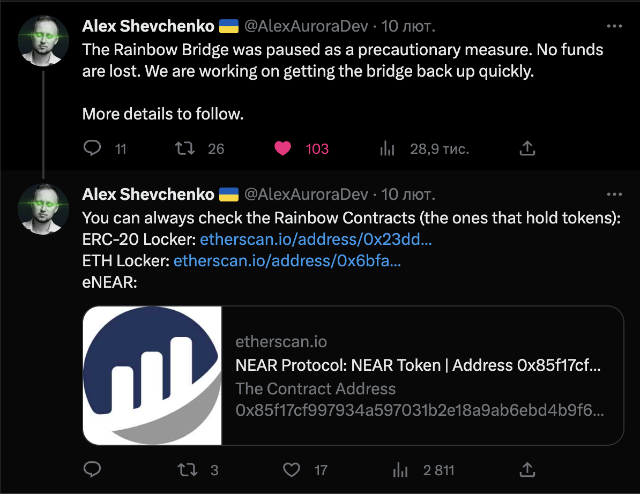Retweet the Rainbow Bridge paused tweet
This screenshot has width=640, height=494.
(185, 148)
